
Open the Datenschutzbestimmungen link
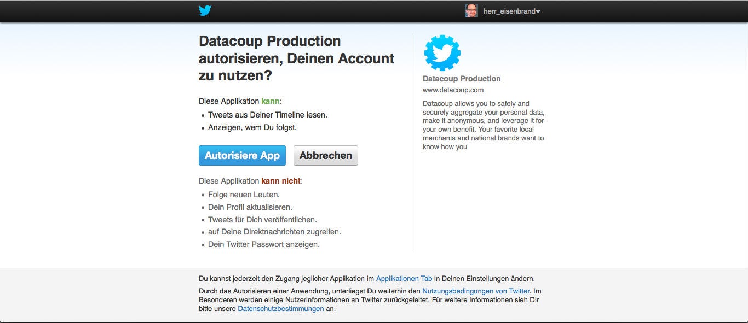280,309
